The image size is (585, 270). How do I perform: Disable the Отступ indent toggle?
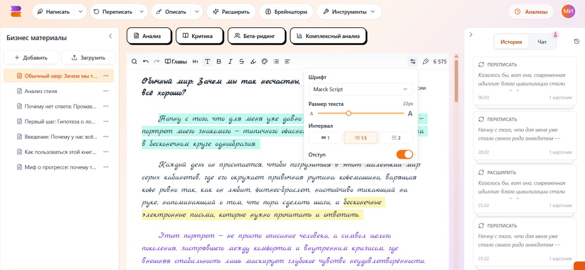(404, 154)
